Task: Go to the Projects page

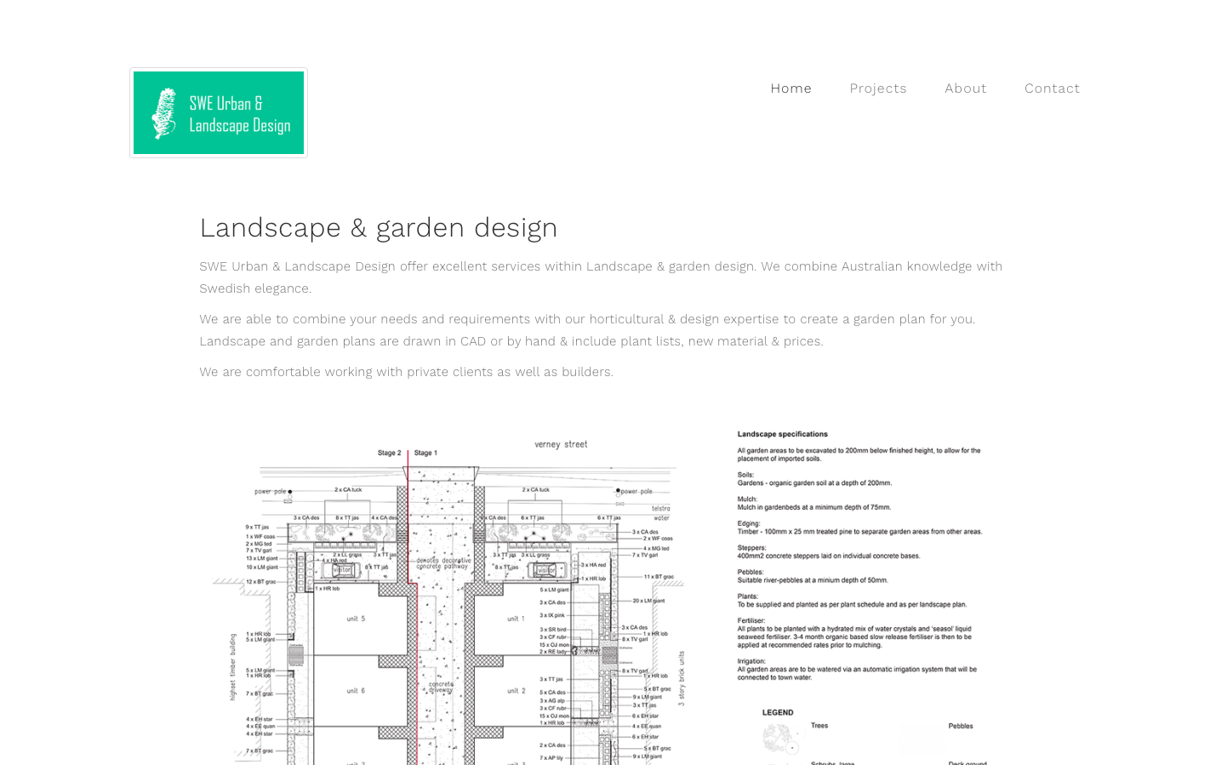Action: pyautogui.click(x=877, y=88)
